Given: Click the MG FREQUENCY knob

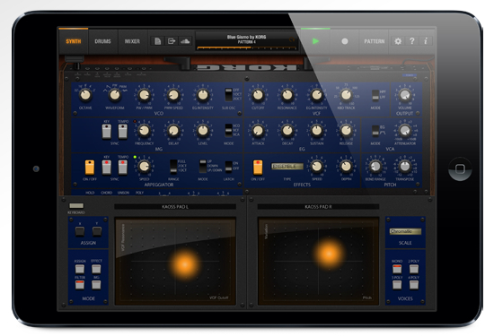Looking at the screenshot, I should [144, 131].
